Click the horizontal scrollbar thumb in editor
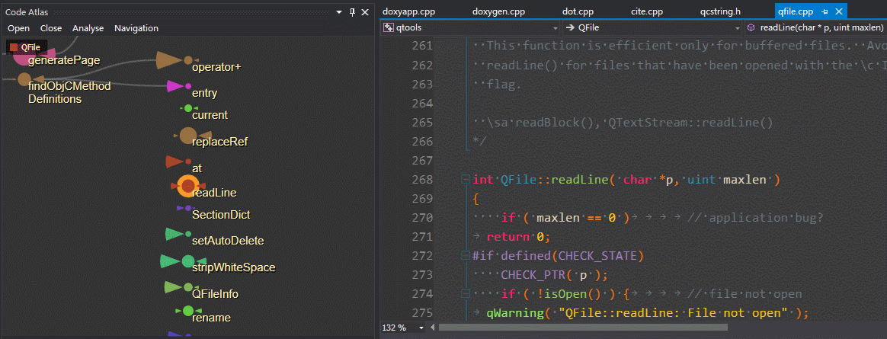This screenshot has width=887, height=339. coord(583,327)
